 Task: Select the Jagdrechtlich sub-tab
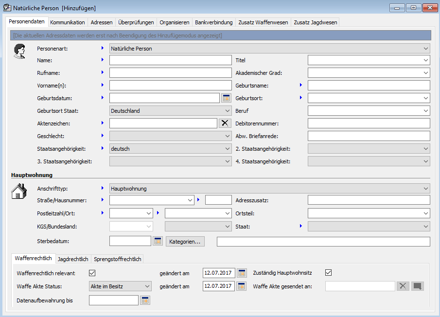coord(73,259)
